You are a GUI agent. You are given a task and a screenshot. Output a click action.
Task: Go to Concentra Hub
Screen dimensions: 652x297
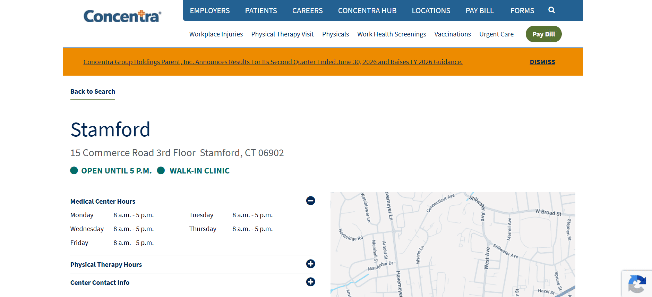[367, 11]
